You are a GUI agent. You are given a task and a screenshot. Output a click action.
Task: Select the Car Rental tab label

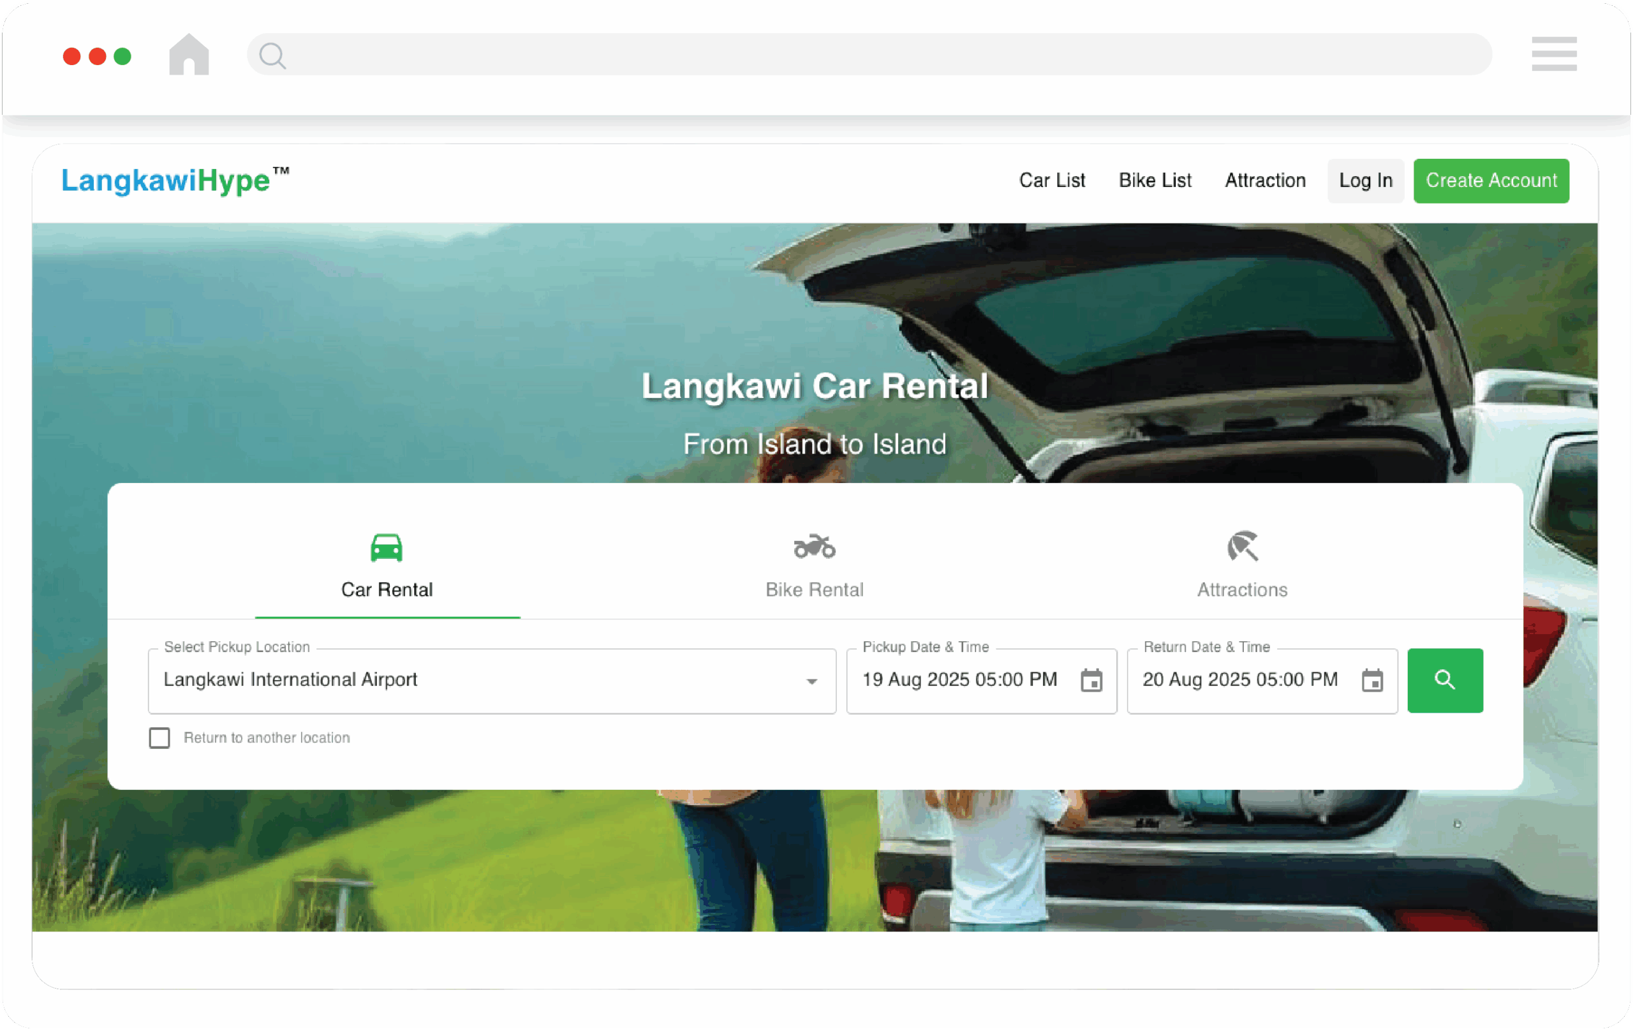(x=387, y=589)
